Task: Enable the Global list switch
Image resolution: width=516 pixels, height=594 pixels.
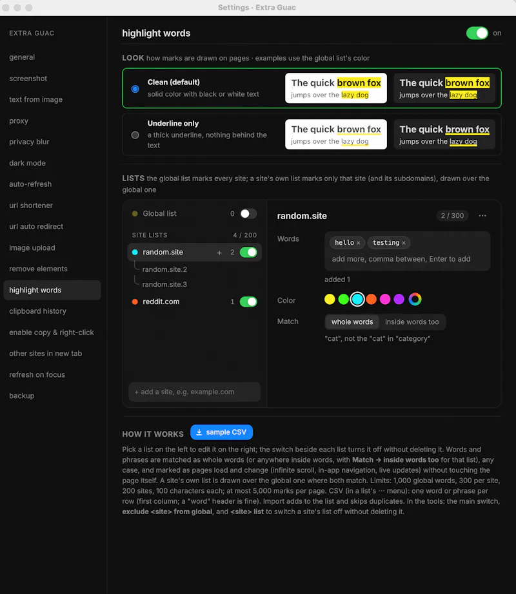Action: click(248, 214)
